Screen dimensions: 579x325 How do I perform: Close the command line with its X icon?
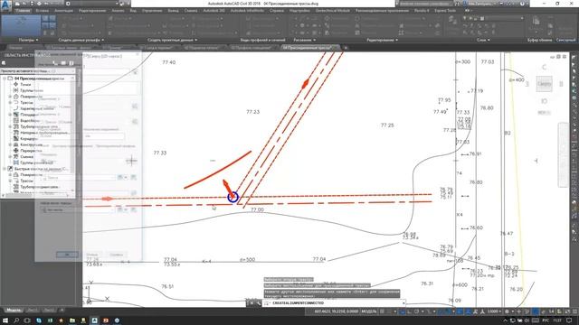[x=252, y=303]
